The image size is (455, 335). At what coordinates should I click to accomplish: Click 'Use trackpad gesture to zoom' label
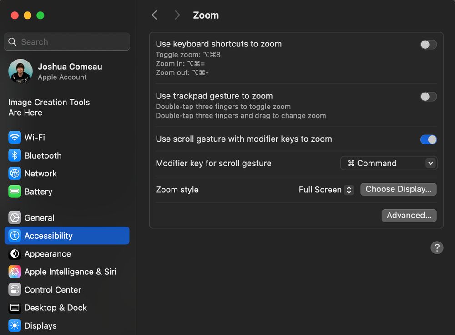click(214, 96)
